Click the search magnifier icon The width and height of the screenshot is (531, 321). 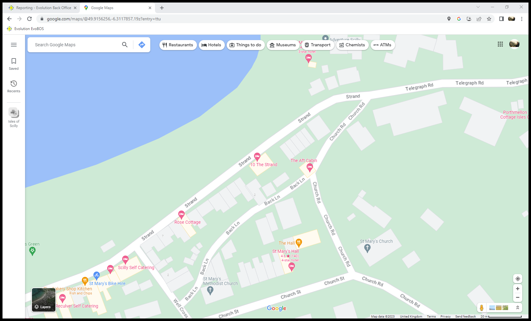[x=125, y=45]
